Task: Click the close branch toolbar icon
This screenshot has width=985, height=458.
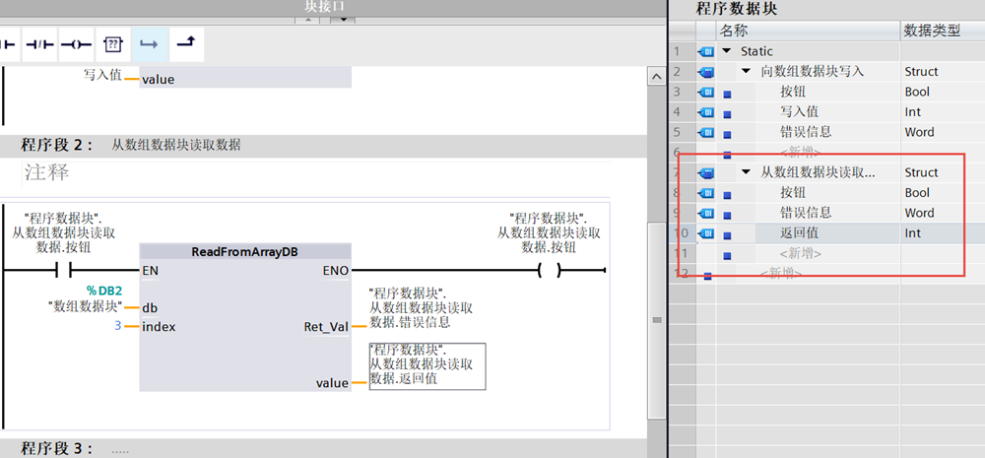Action: point(185,44)
